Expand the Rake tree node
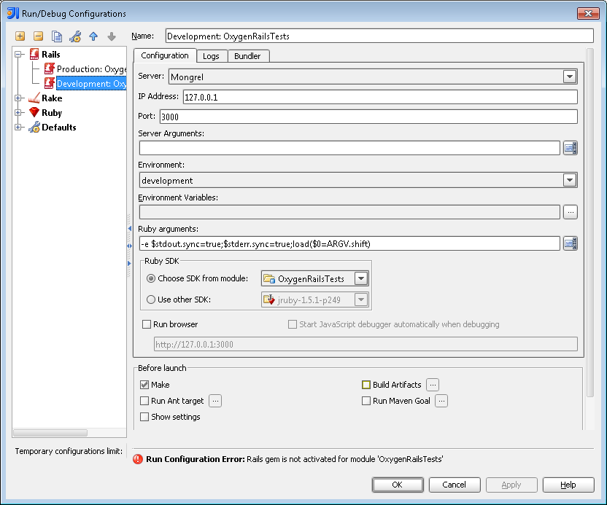Screen dimensions: 607x505 18,98
